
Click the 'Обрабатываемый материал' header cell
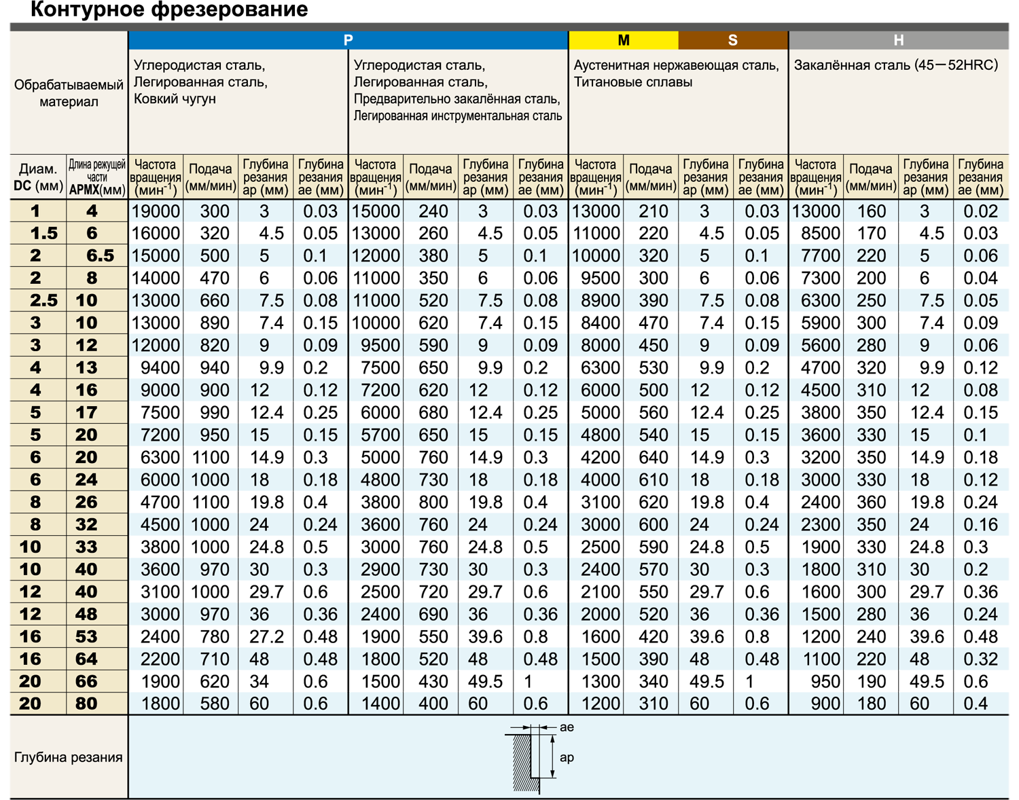69,94
